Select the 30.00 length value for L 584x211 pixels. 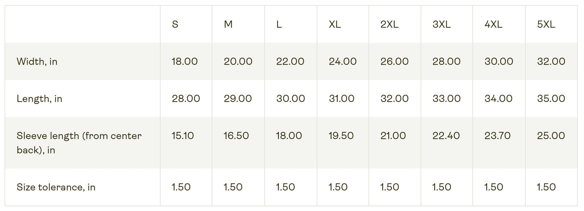click(x=290, y=98)
